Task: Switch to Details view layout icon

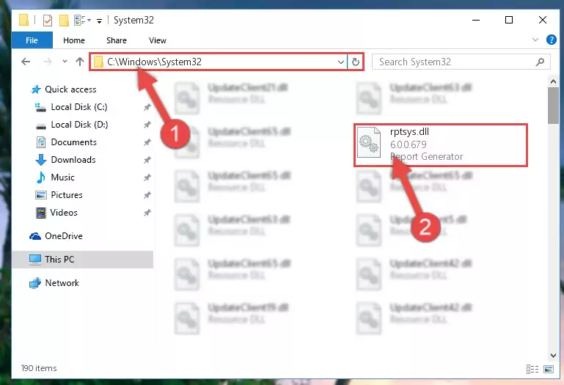Action: [532, 369]
